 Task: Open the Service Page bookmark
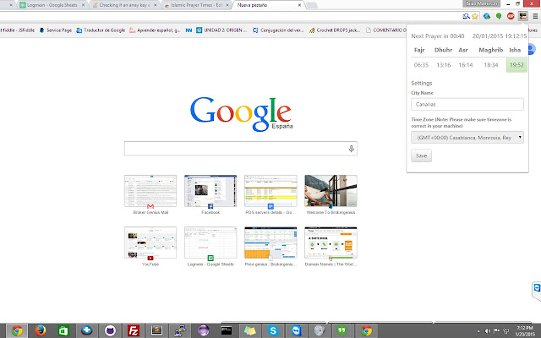click(x=56, y=30)
